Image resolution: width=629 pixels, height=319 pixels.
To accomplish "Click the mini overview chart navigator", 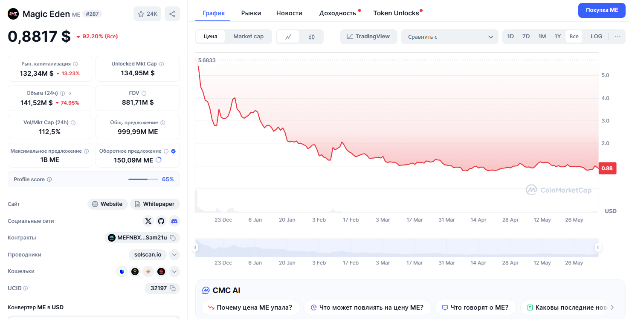I will click(397, 248).
